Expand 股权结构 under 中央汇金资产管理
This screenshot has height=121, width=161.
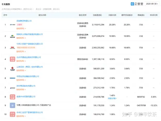pos(21,116)
